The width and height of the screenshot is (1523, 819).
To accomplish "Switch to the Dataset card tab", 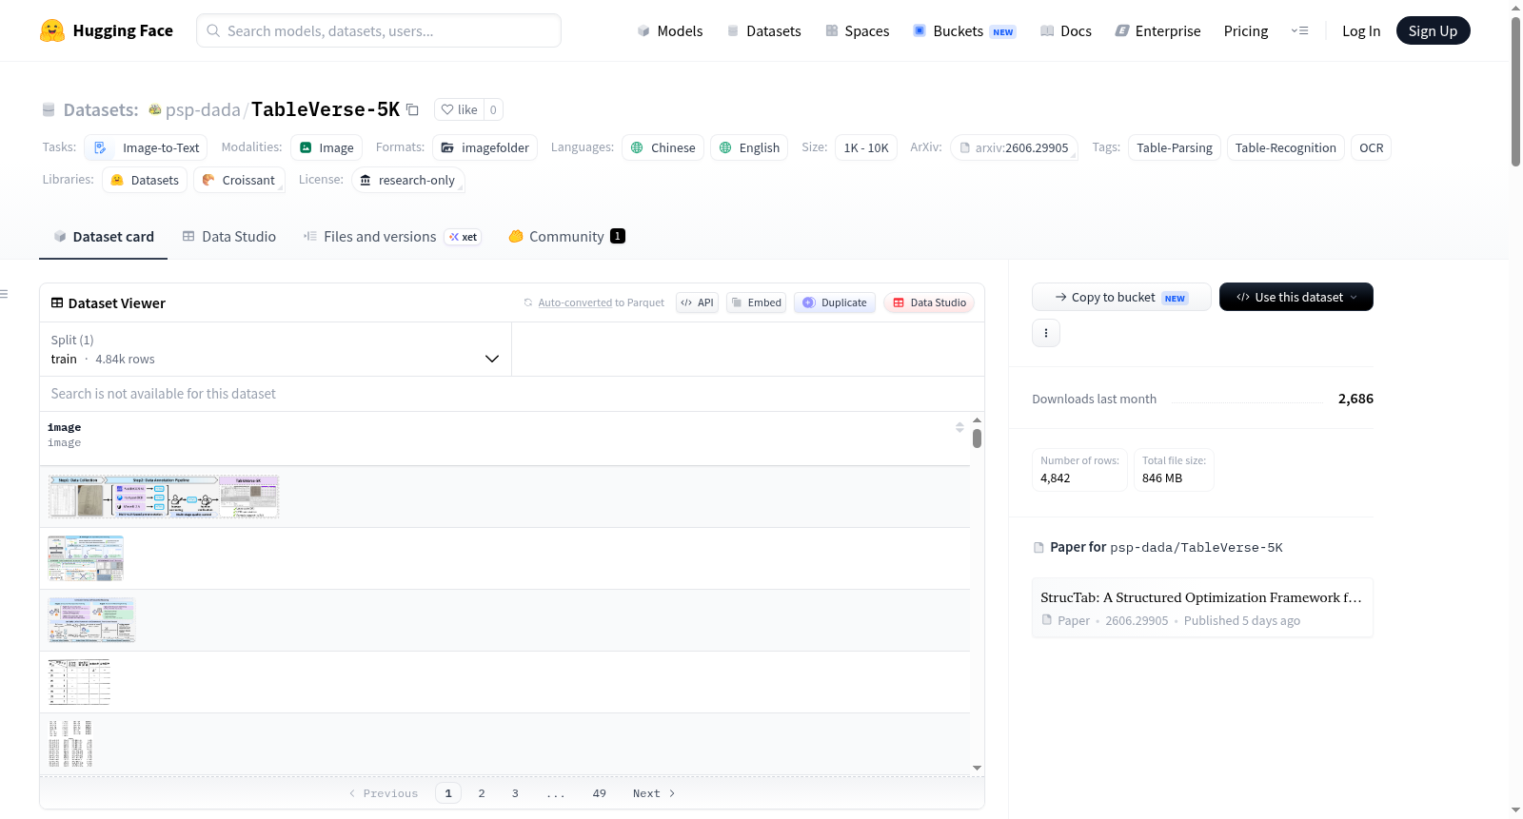I will (x=104, y=237).
